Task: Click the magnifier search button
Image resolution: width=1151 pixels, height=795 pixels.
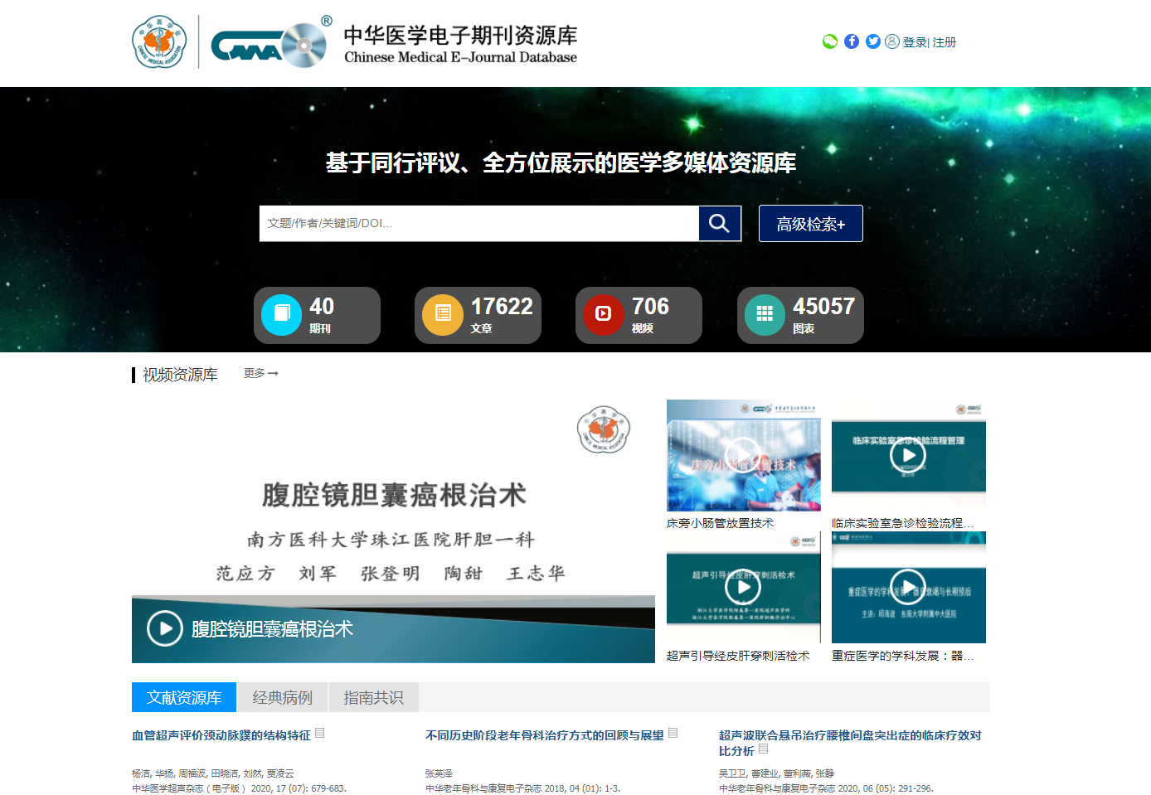Action: (719, 223)
